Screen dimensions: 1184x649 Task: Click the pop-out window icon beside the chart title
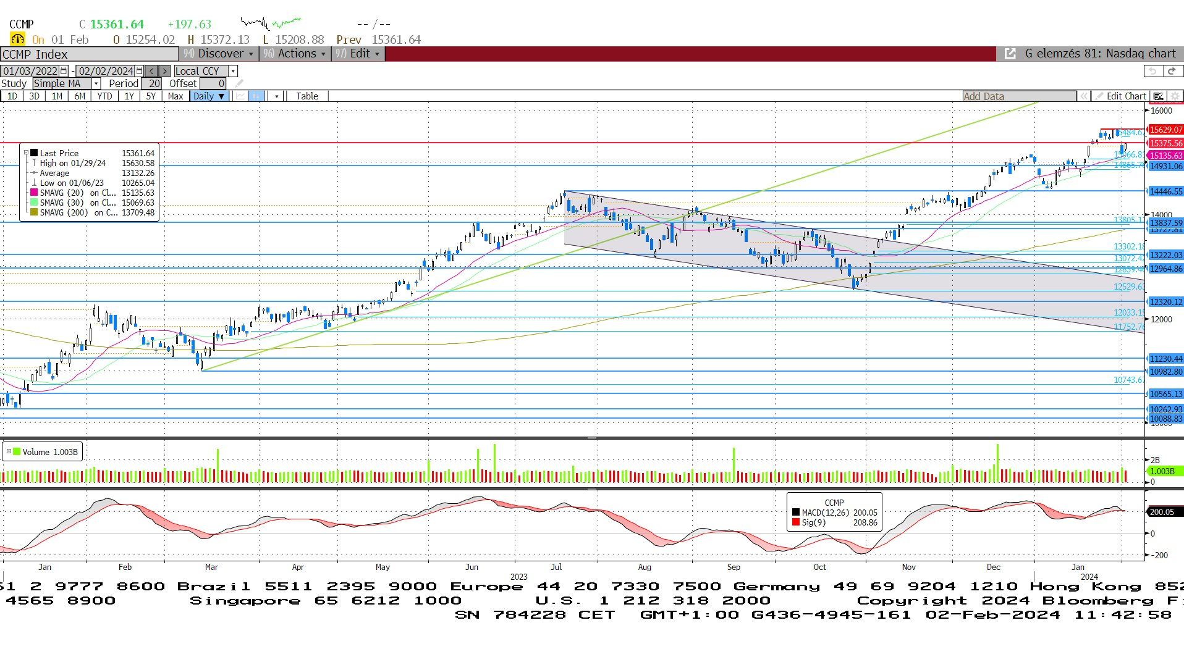click(x=1010, y=54)
